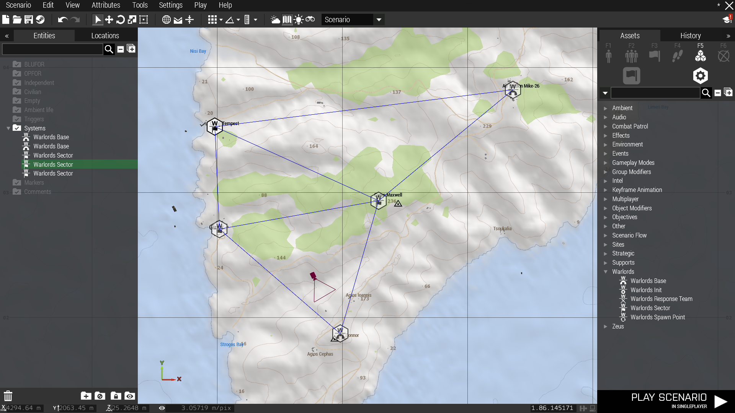The height and width of the screenshot is (413, 735).
Task: Click the delete trash can icon
Action: 8,396
